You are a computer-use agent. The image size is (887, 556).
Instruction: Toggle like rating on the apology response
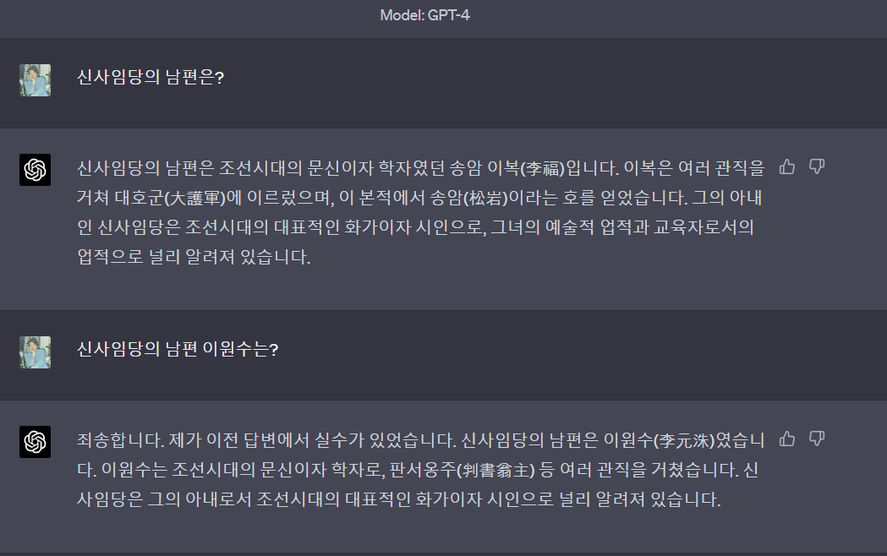point(788,440)
